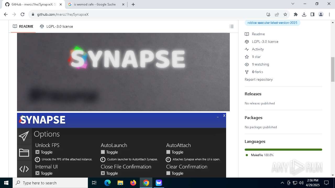
Task: Open the '0 forks' link
Action: [254, 72]
